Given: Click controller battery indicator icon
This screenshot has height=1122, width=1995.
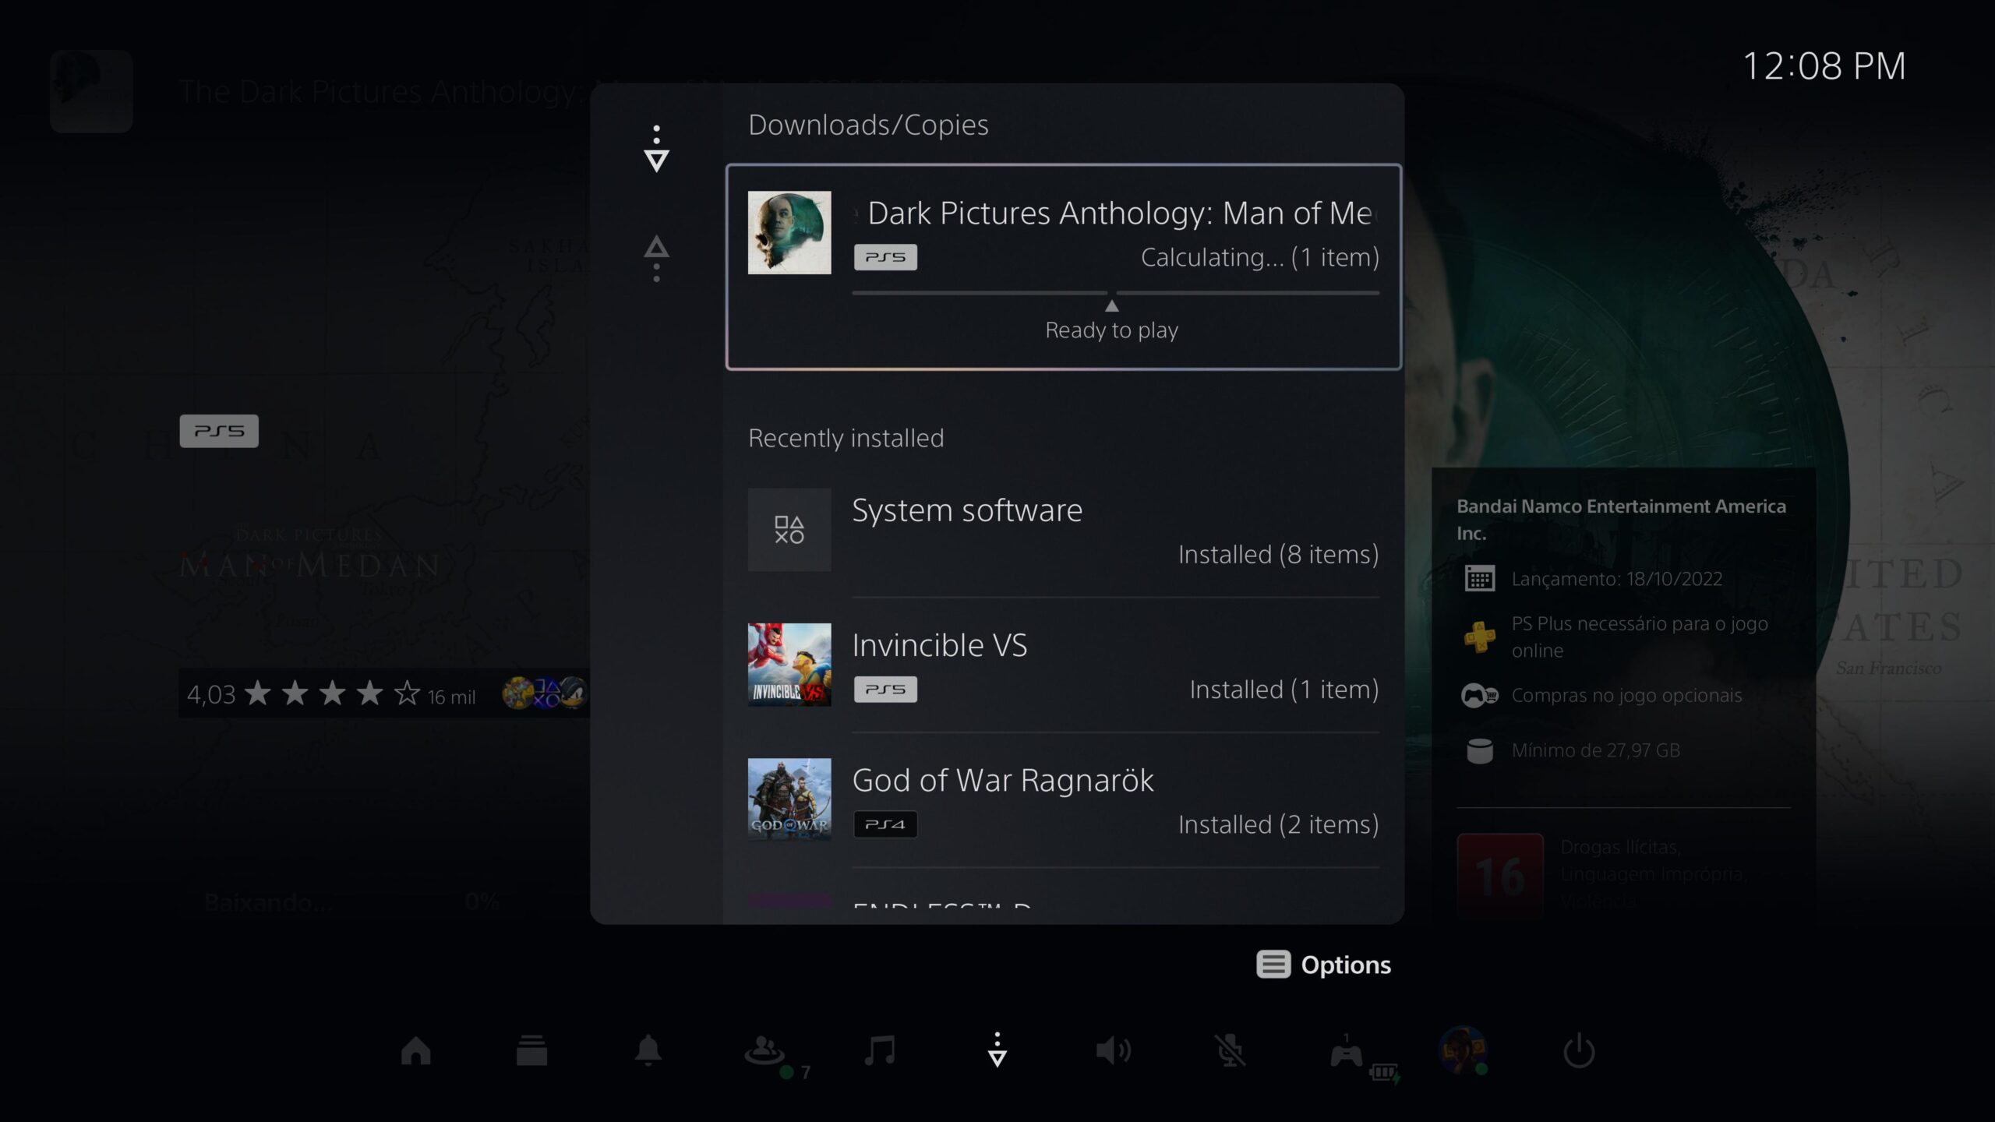Looking at the screenshot, I should 1384,1074.
